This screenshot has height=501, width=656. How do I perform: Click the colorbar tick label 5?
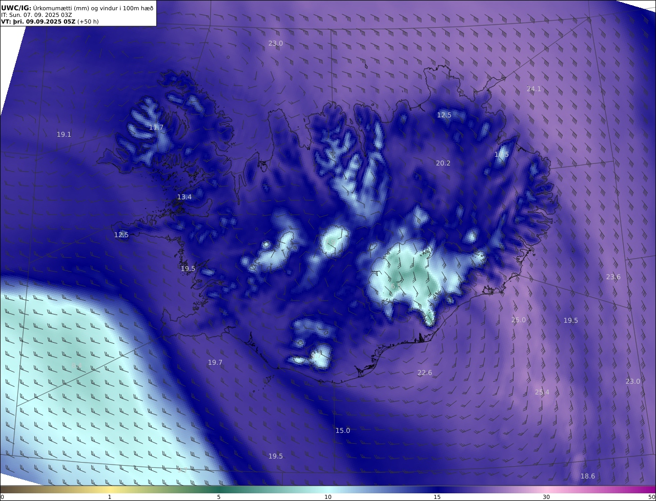tap(219, 497)
